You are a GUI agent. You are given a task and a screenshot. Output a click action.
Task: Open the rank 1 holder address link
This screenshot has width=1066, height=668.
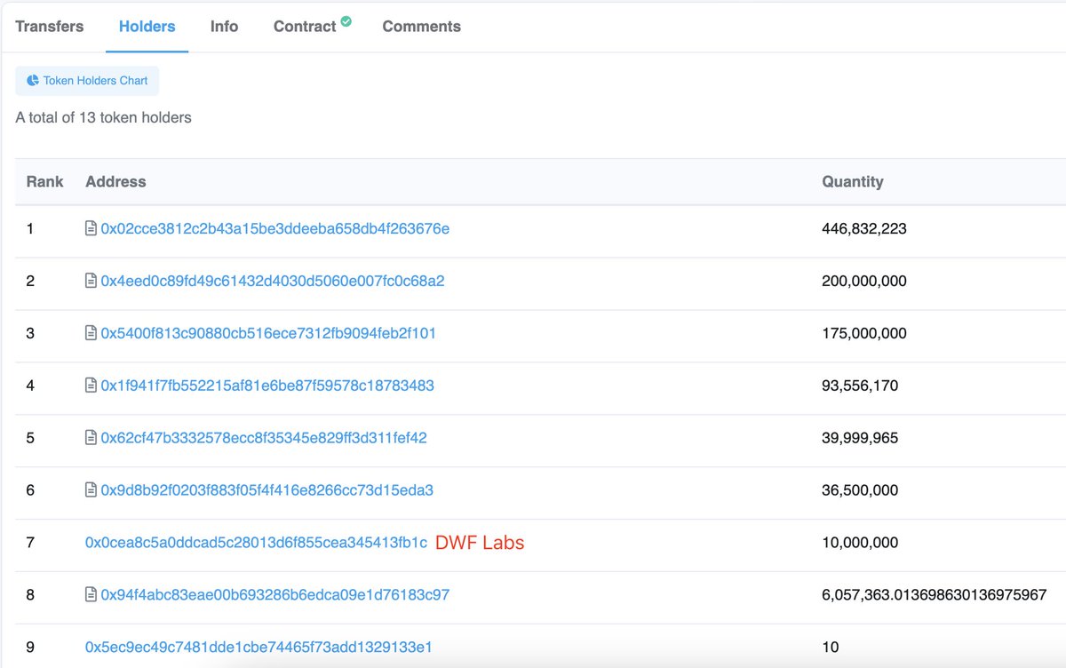click(275, 227)
